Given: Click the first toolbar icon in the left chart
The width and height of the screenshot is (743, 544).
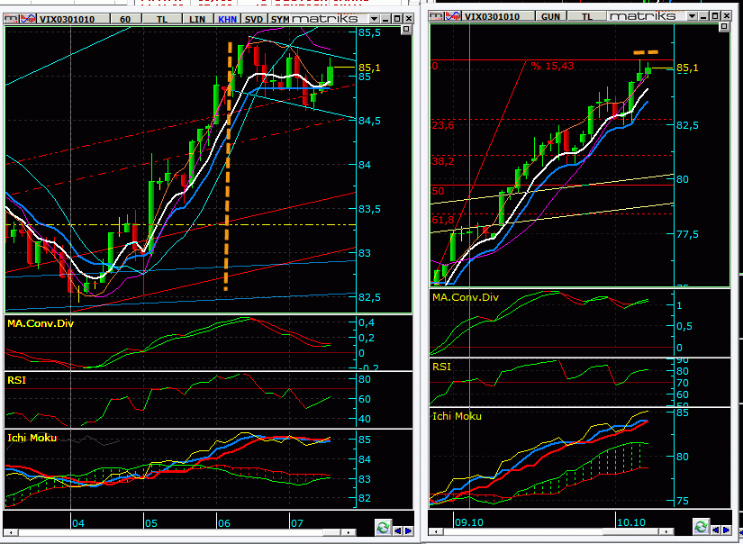Looking at the screenshot, I should tap(12, 18).
